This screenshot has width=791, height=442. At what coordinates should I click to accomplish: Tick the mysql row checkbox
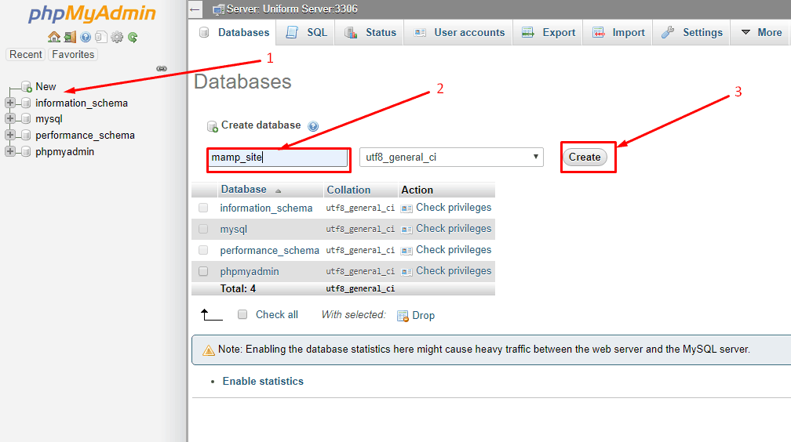pyautogui.click(x=203, y=229)
